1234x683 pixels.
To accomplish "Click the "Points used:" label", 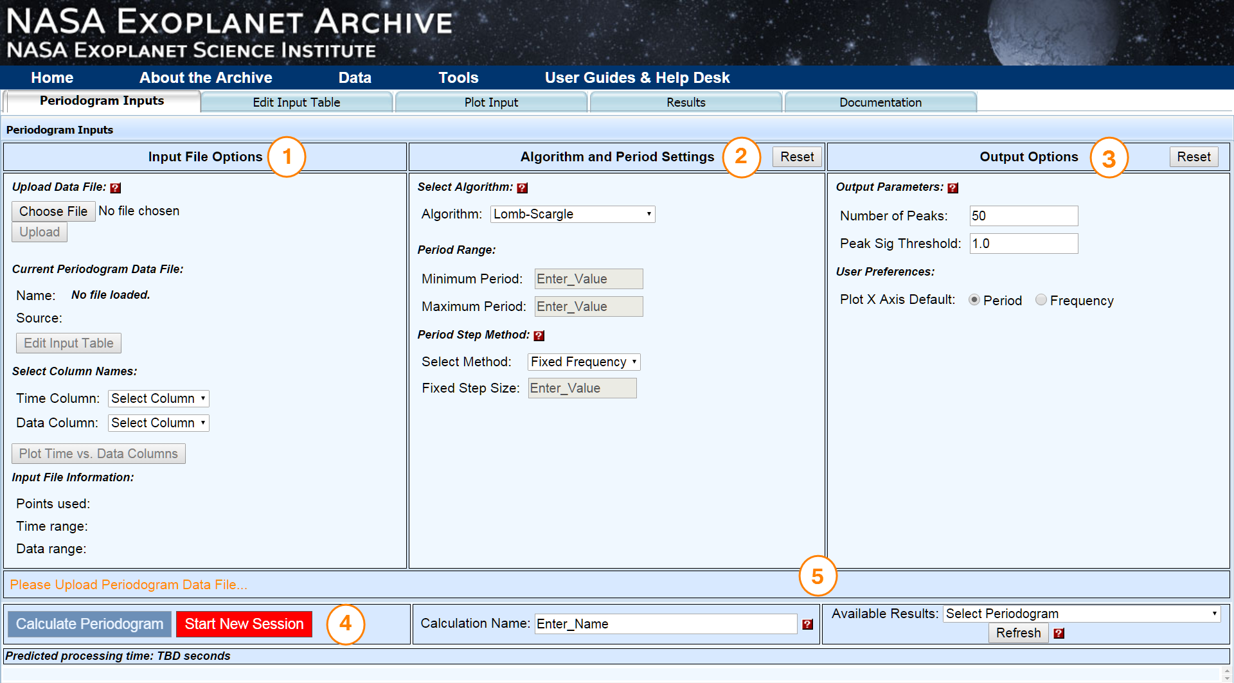I will point(53,504).
